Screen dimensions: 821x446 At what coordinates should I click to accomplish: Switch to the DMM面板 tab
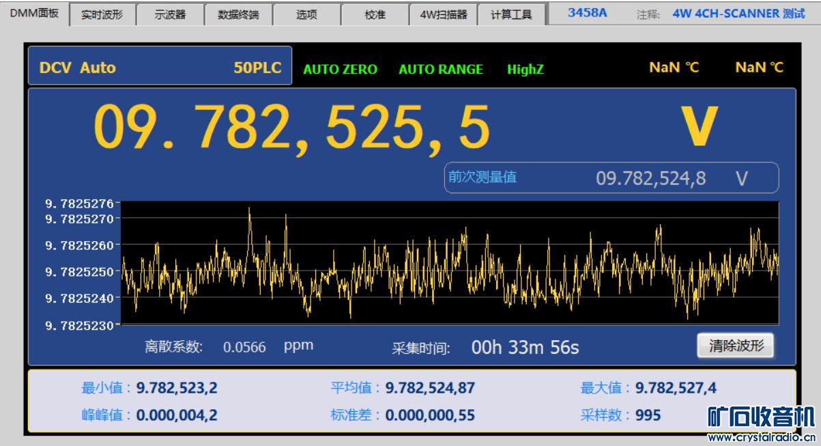tap(35, 14)
